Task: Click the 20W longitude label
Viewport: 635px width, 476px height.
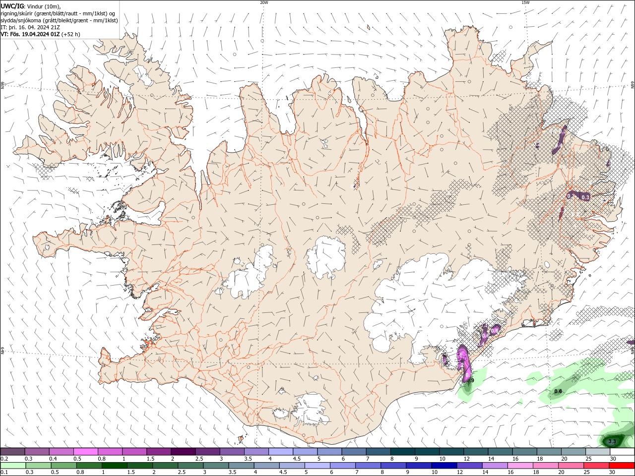Action: point(264,2)
